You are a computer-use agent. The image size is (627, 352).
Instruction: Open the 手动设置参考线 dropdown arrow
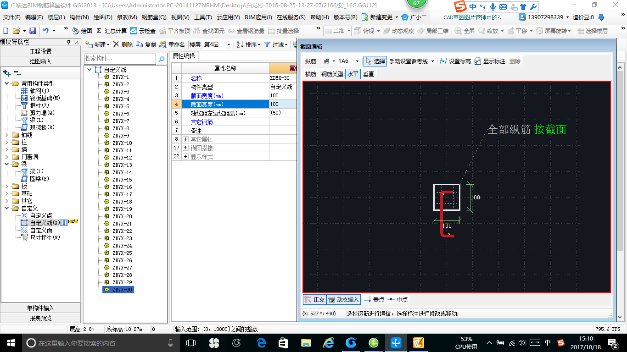432,61
